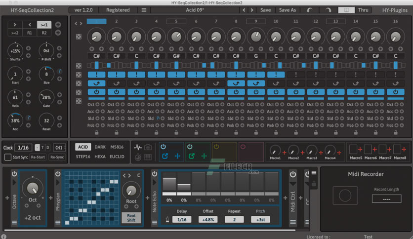Open Pitch +3st value box
Image resolution: width=413 pixels, height=239 pixels.
260,220
